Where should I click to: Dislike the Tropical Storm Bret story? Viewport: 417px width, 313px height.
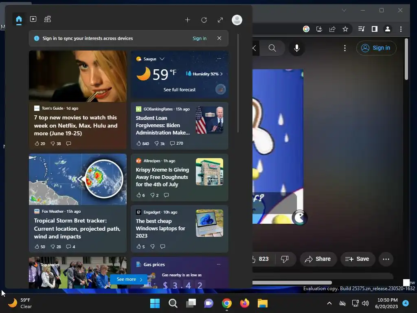[x=56, y=247]
